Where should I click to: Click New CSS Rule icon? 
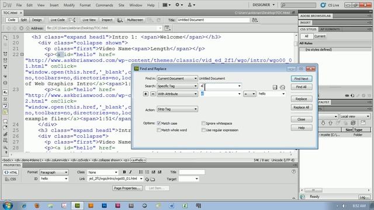click(352, 96)
